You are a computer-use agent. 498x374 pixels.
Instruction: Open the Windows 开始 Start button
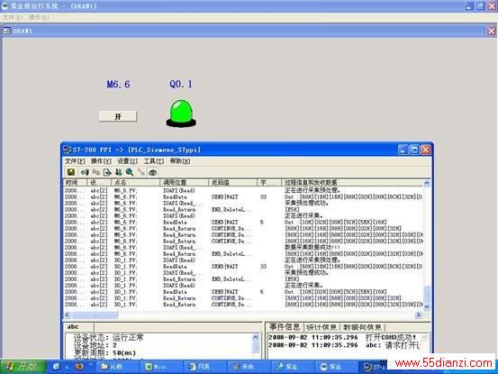(23, 367)
